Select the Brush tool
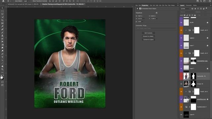The image size is (212, 119). [x=2, y=32]
